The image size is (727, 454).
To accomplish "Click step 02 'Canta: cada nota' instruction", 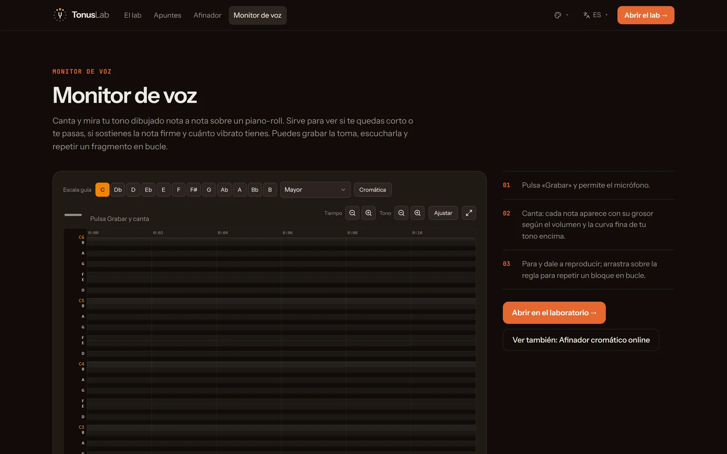I will 588,225.
